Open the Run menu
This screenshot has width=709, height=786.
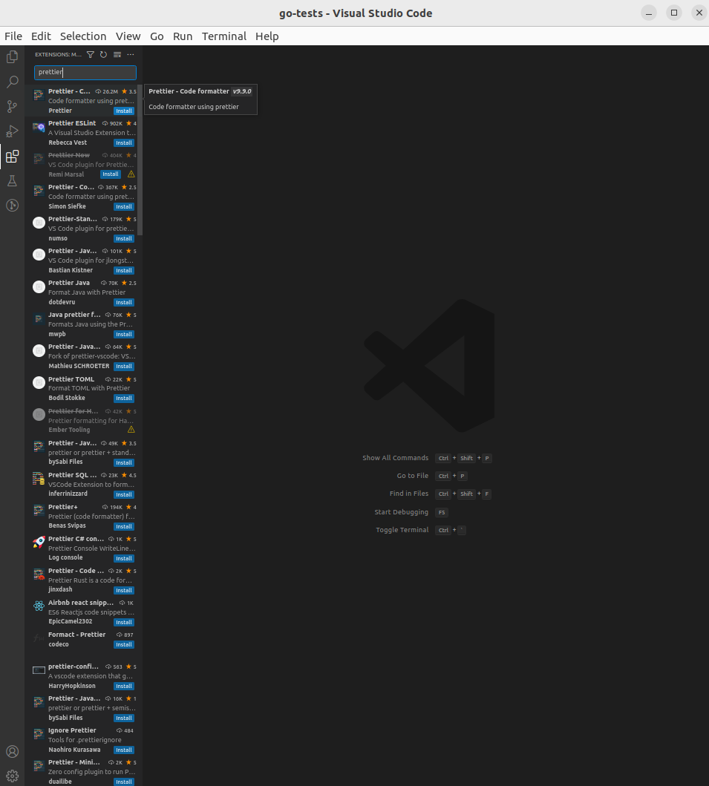[183, 36]
